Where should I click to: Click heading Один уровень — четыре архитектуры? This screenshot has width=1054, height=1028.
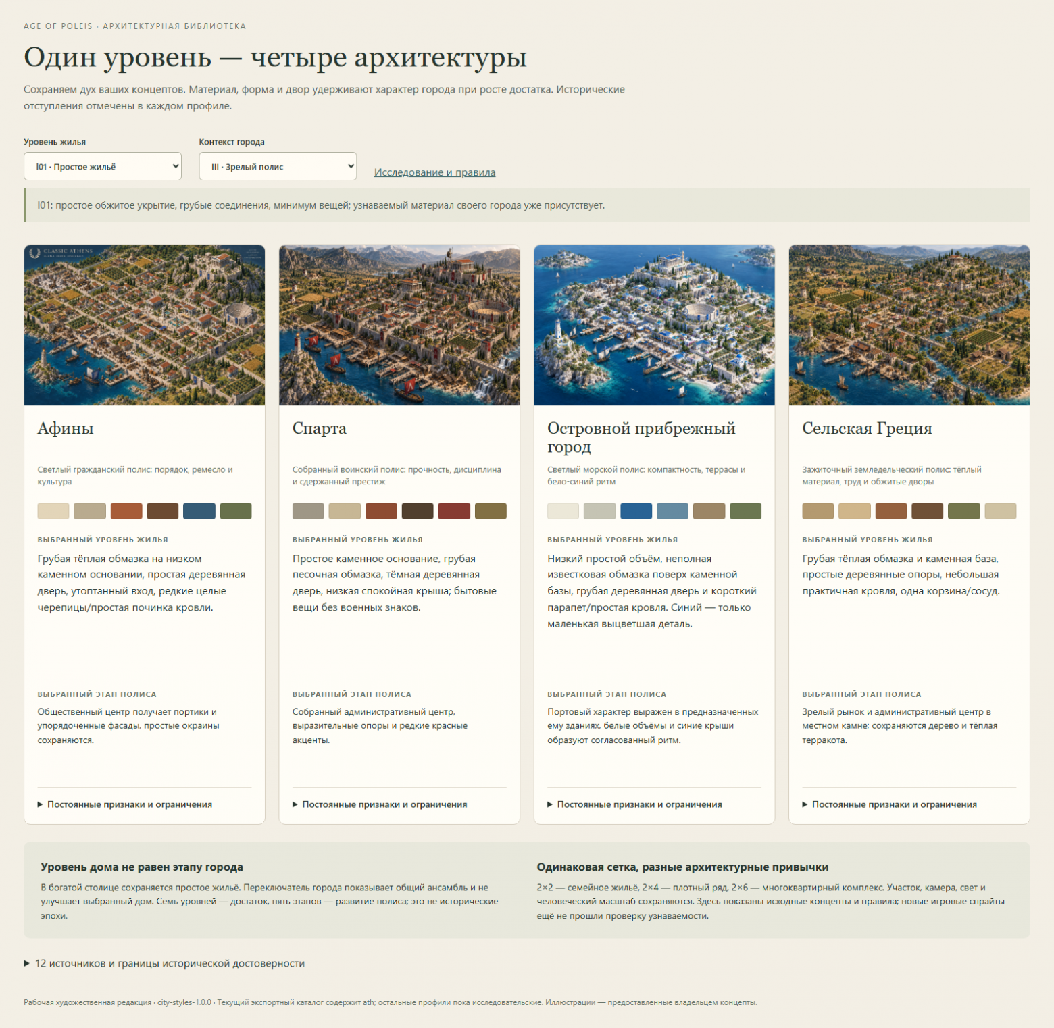coord(275,58)
